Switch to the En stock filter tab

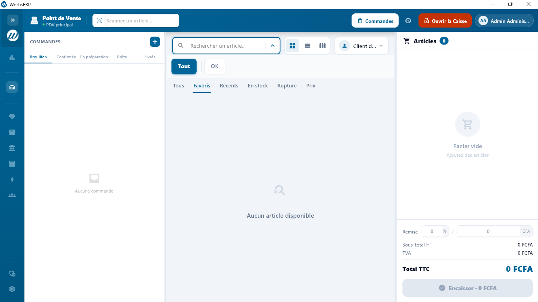pyautogui.click(x=258, y=86)
